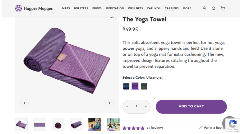Show the next product image arrow
The height and width of the screenshot is (134, 240).
pos(109,103)
